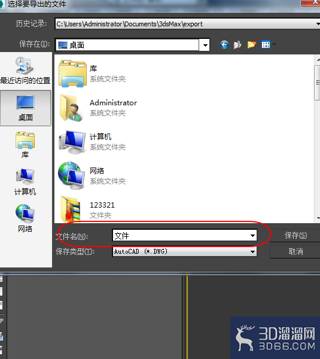Create a new folder icon

pyautogui.click(x=252, y=45)
